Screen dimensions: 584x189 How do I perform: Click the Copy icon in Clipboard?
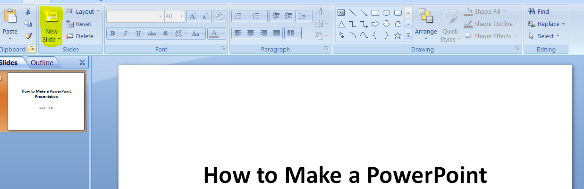click(x=28, y=24)
